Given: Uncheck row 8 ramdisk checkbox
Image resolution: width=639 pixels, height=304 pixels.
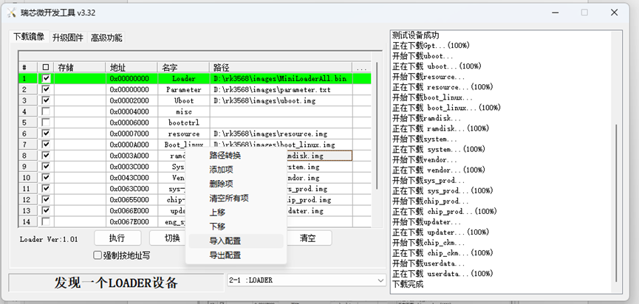Looking at the screenshot, I should 47,155.
